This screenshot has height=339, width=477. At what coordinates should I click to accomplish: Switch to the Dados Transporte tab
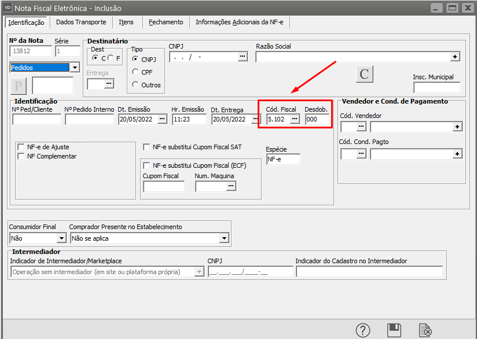coord(81,22)
